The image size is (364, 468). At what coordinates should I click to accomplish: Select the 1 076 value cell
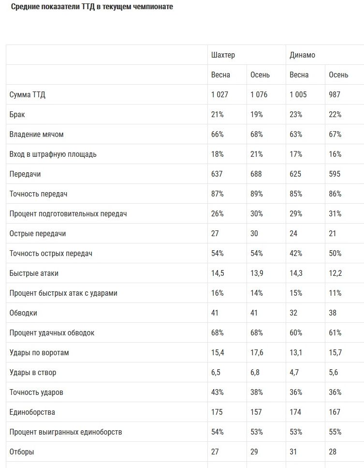(259, 95)
